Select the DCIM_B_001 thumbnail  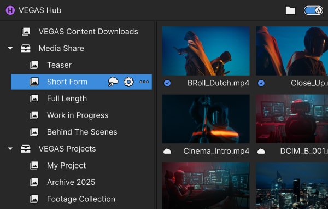click(x=292, y=119)
